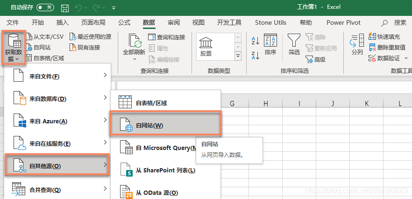Choose 自网站(W) in the submenu

click(x=165, y=124)
